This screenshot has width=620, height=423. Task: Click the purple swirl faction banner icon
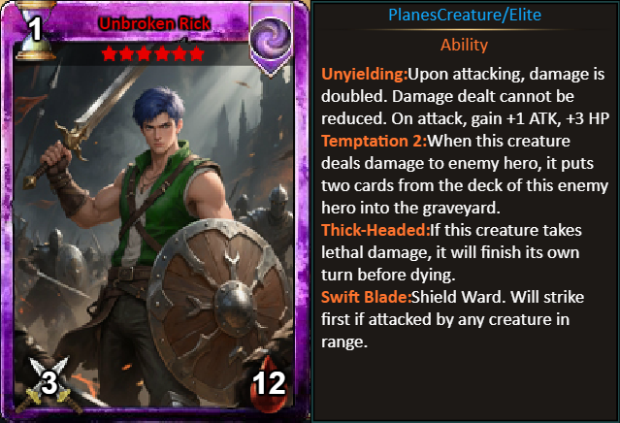[x=272, y=39]
